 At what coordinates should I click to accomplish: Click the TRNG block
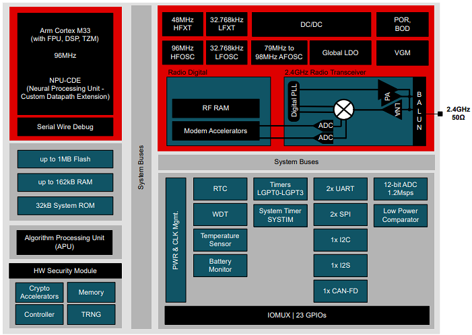[x=91, y=314]
